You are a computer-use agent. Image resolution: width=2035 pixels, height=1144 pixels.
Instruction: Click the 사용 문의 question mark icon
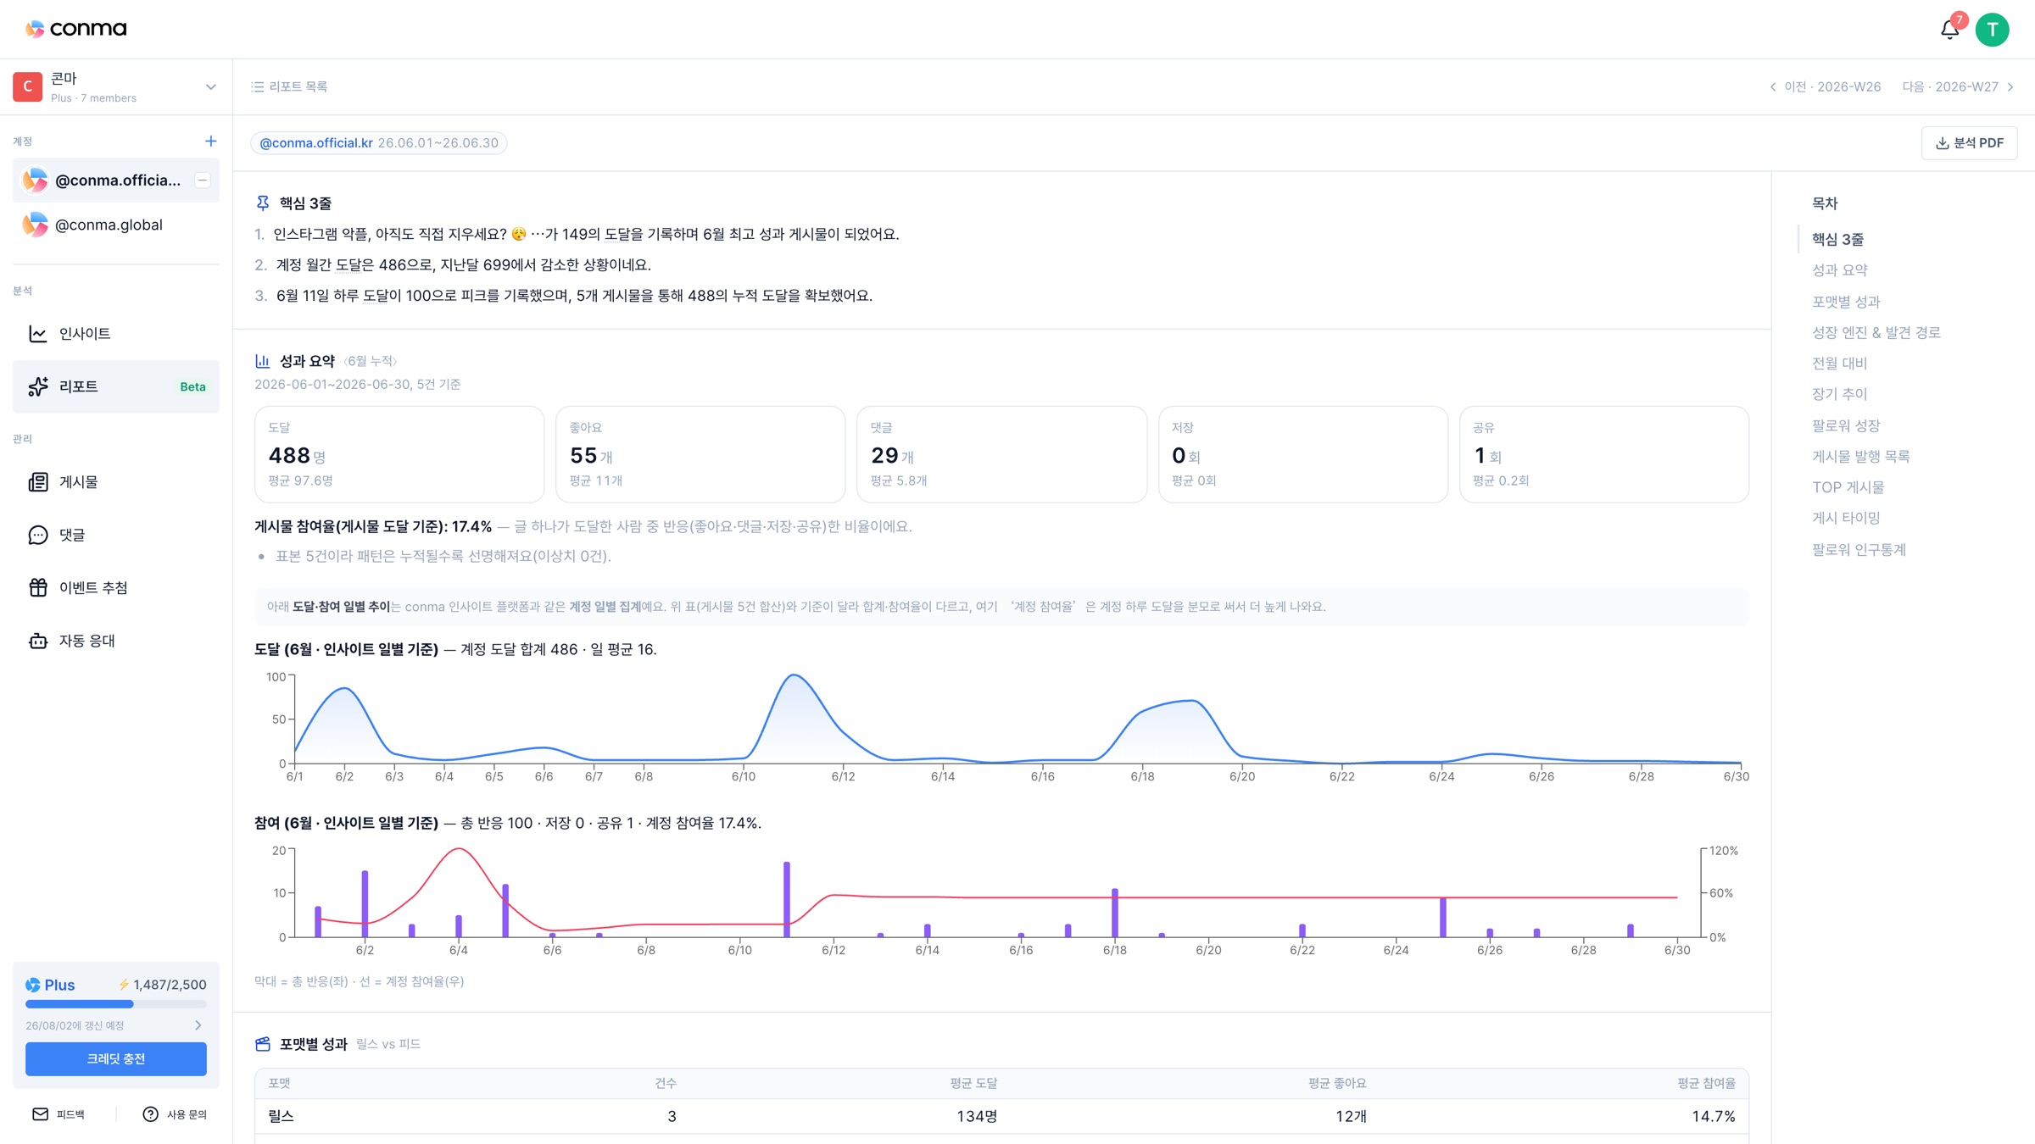[150, 1114]
